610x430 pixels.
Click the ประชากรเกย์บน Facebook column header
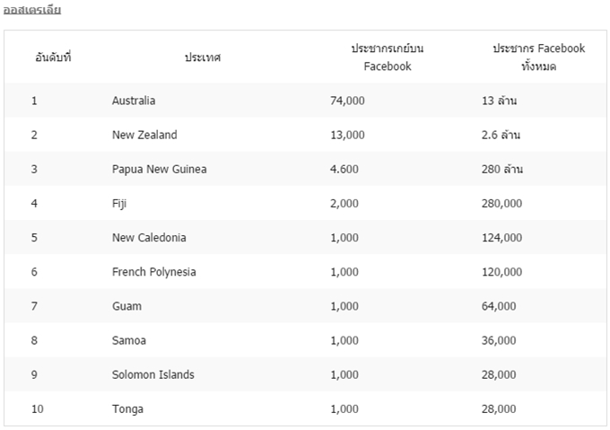(388, 57)
